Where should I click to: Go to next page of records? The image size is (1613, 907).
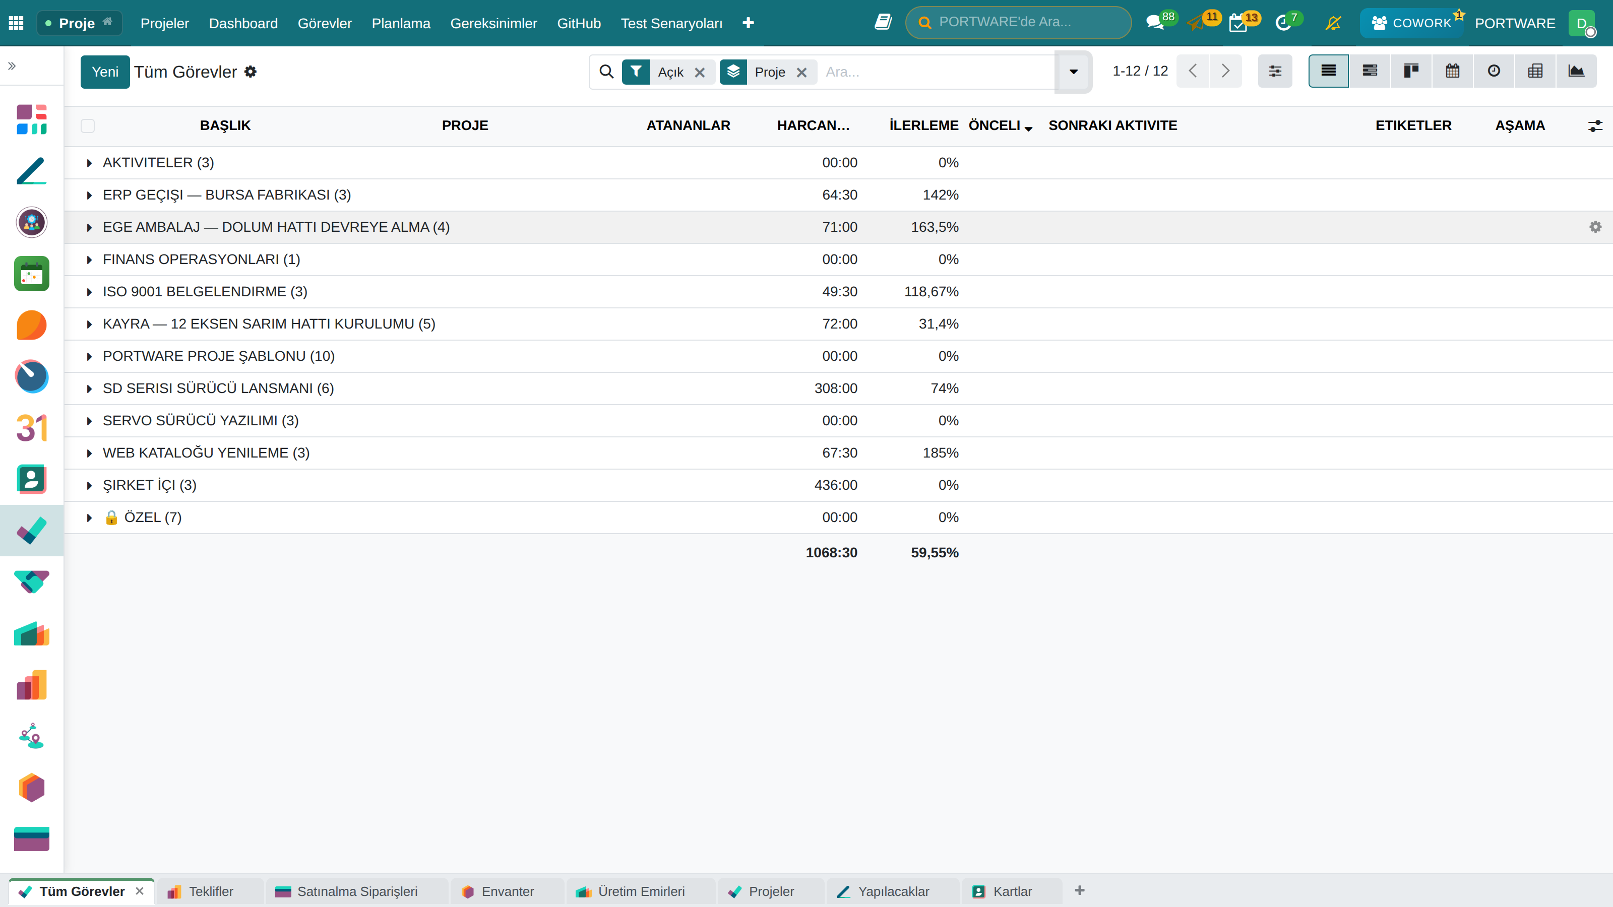pos(1225,71)
